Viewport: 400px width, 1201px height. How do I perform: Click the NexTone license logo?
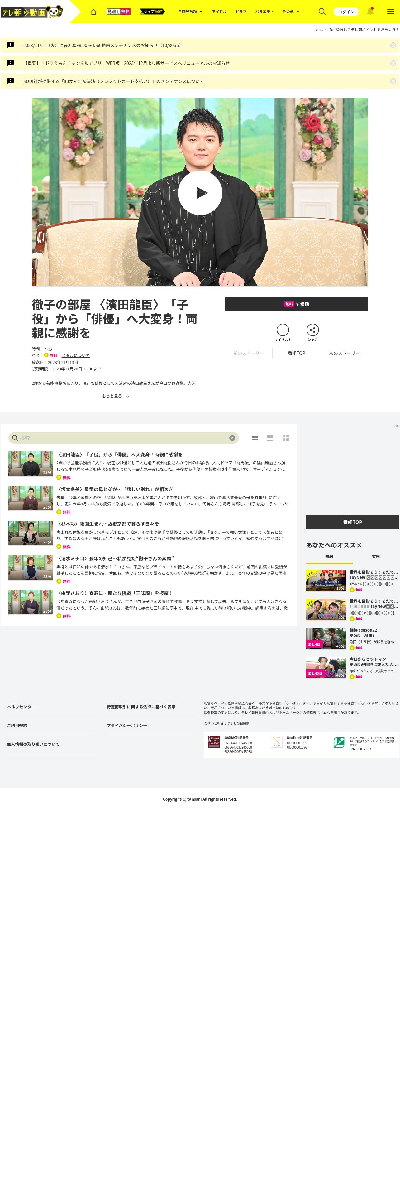coord(277,742)
